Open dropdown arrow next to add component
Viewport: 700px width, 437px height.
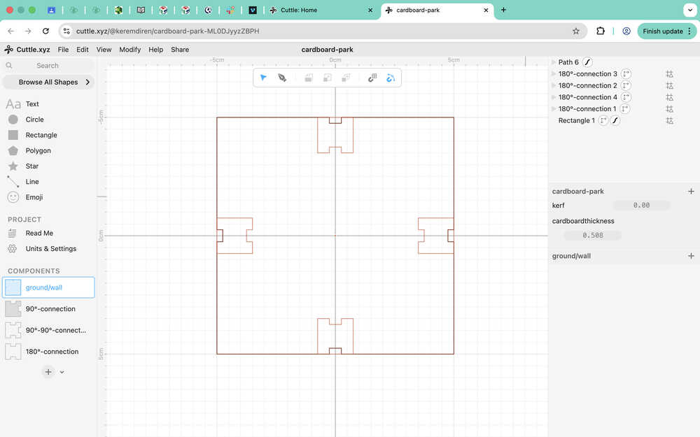pyautogui.click(x=62, y=372)
